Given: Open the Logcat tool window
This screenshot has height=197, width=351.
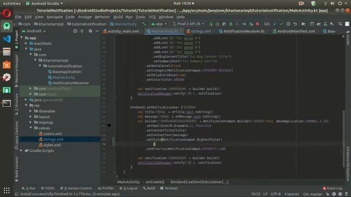Looking at the screenshot, I should coord(129,188).
